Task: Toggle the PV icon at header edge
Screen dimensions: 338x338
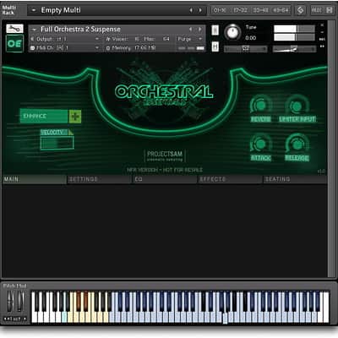Action: 322,46
